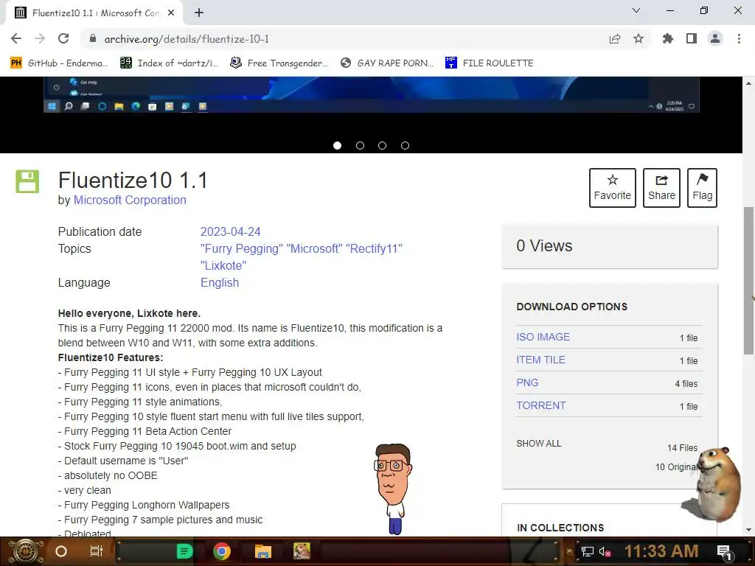
Task: Close the Fluentize10 1.1 tab
Action: 171,13
